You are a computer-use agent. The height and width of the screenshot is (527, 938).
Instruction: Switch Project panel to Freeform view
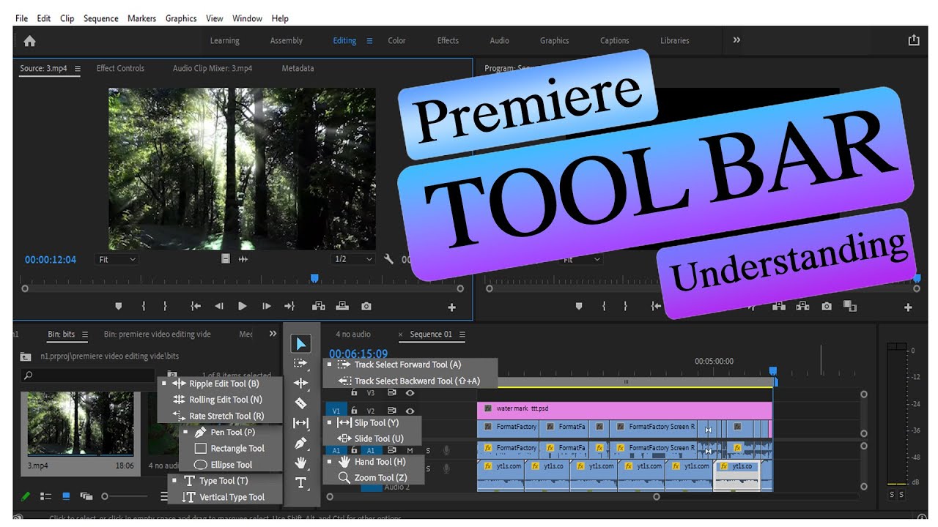(x=86, y=496)
